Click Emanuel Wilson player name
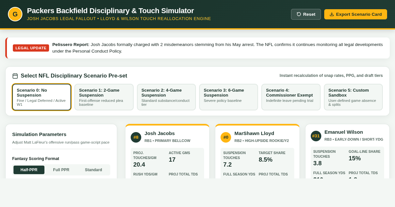The width and height of the screenshot is (395, 207). pos(344,132)
